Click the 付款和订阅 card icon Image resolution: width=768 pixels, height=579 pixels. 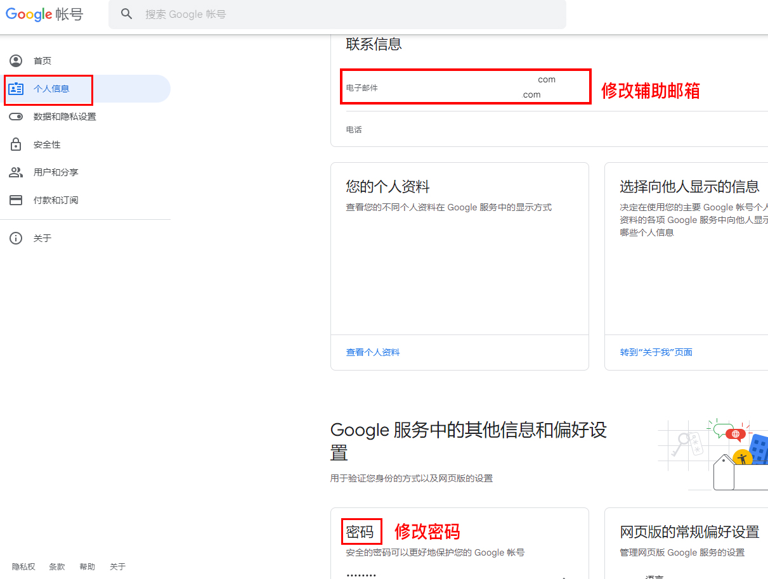[x=16, y=200]
